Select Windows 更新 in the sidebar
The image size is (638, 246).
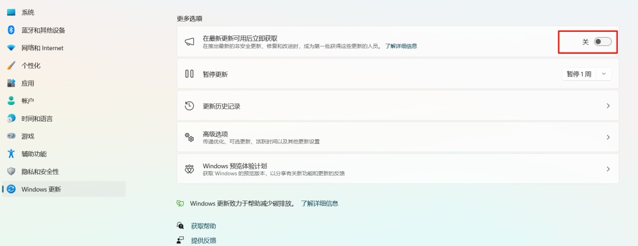64,189
